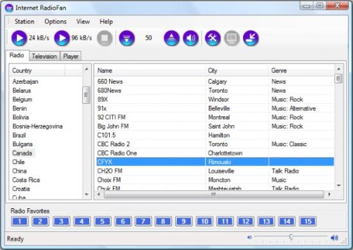Click the volume up arrow icon
353x250 pixels.
coord(171,38)
